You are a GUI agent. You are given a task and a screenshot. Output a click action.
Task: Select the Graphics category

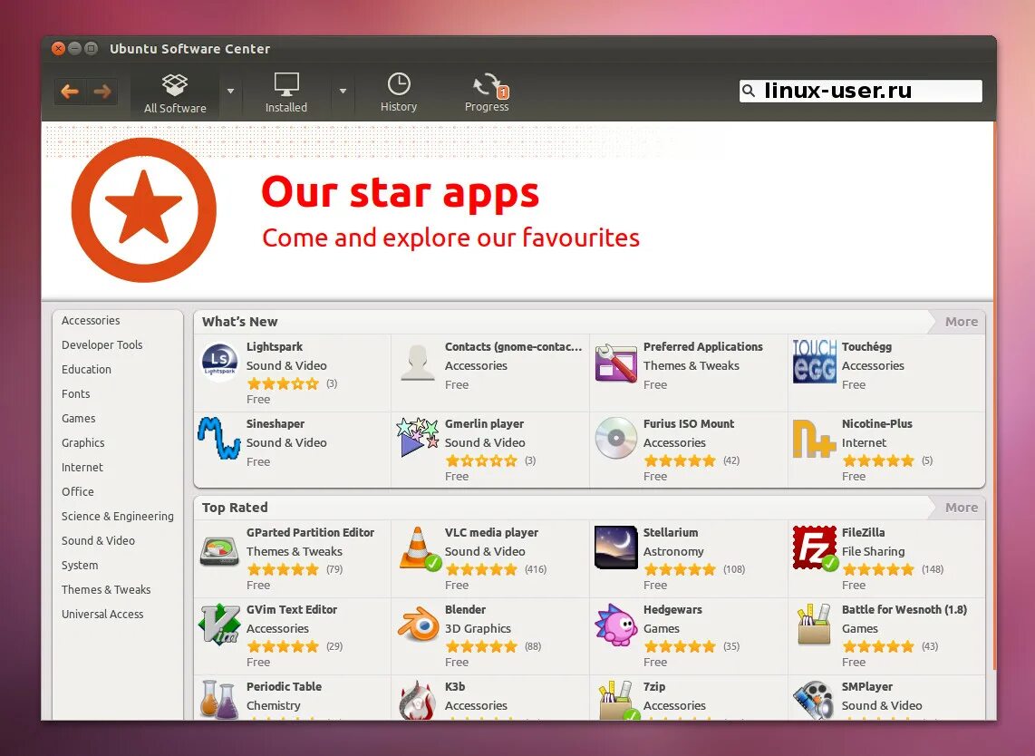point(83,442)
